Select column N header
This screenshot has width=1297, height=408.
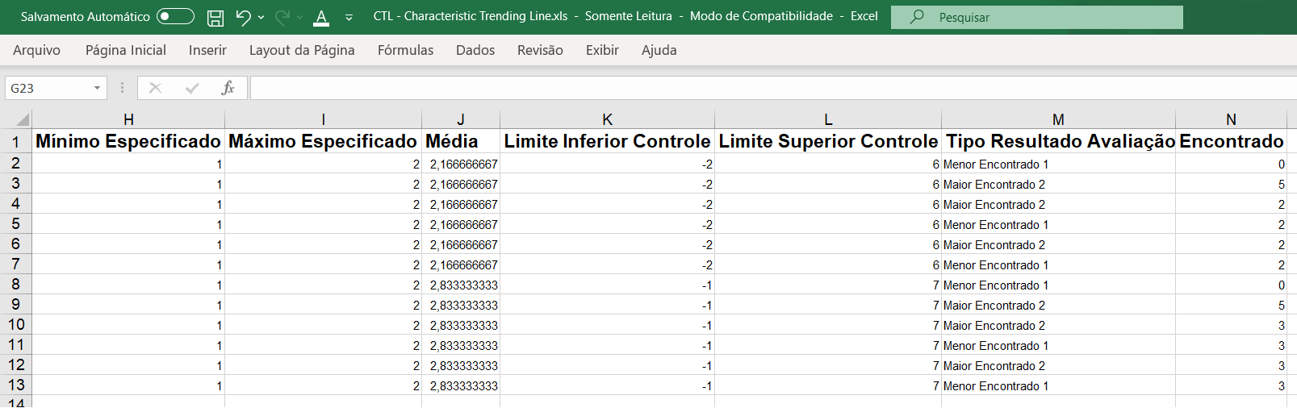(1231, 119)
